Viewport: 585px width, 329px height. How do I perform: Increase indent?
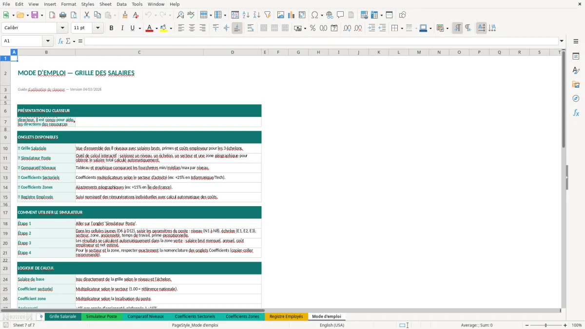tap(371, 28)
